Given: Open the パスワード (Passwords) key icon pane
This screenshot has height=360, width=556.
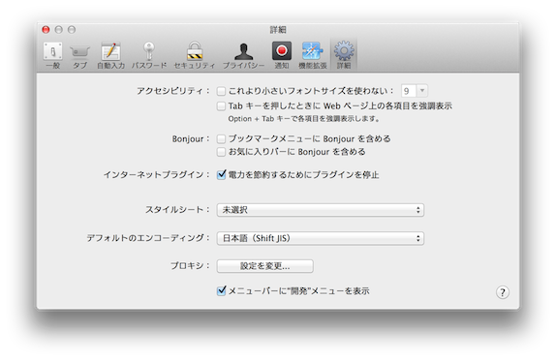Looking at the screenshot, I should [149, 55].
